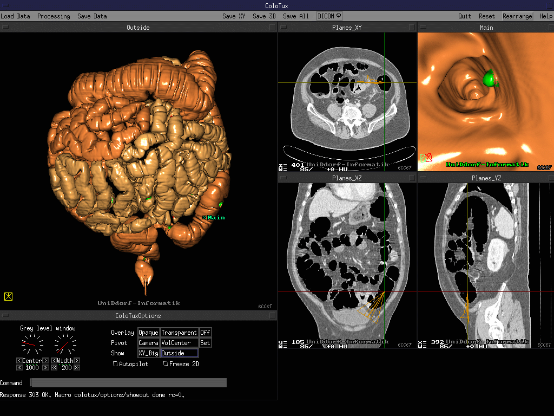Open the ColoTuxOptions panel window menu icon
This screenshot has height=416, width=554.
[5, 316]
